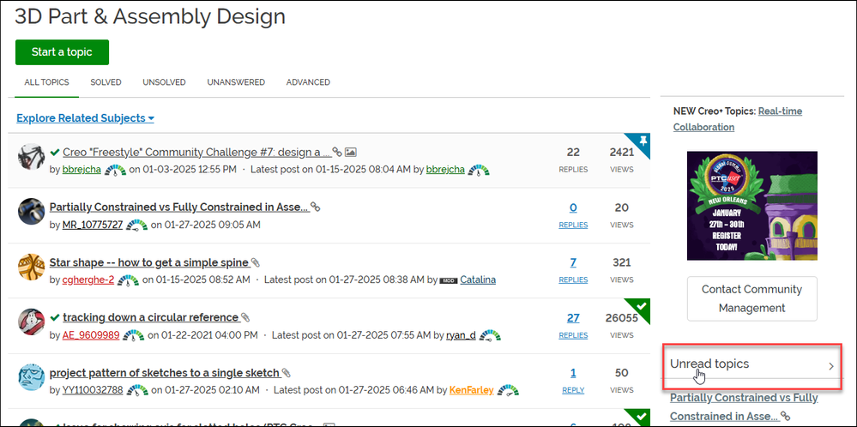Click the image icon beside Freestyle Challenge title

pyautogui.click(x=351, y=153)
